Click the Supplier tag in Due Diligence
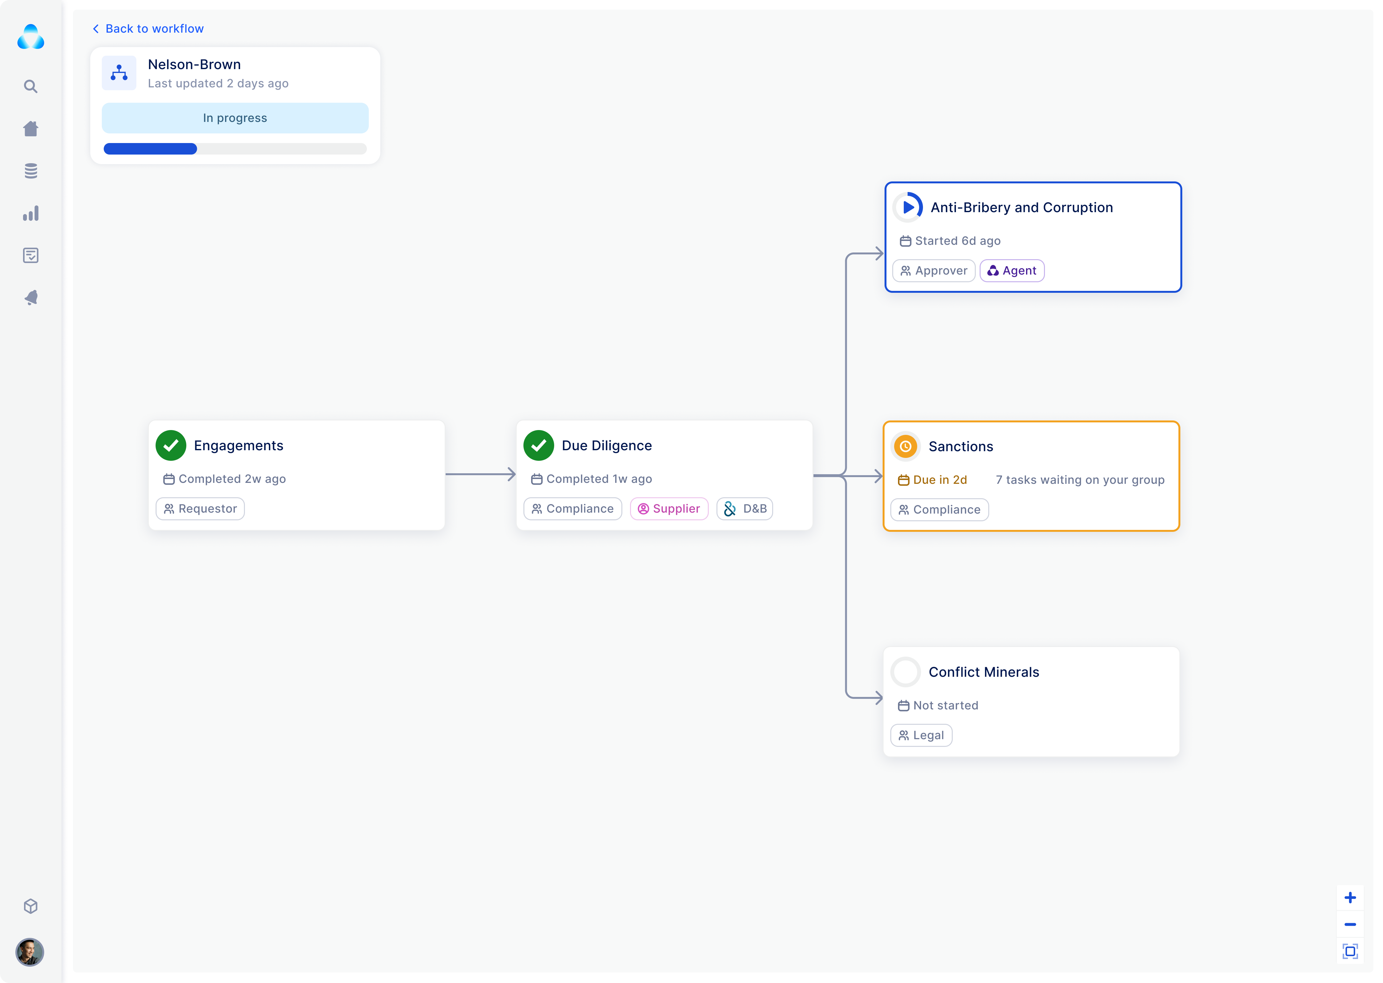The width and height of the screenshot is (1383, 983). click(x=669, y=509)
